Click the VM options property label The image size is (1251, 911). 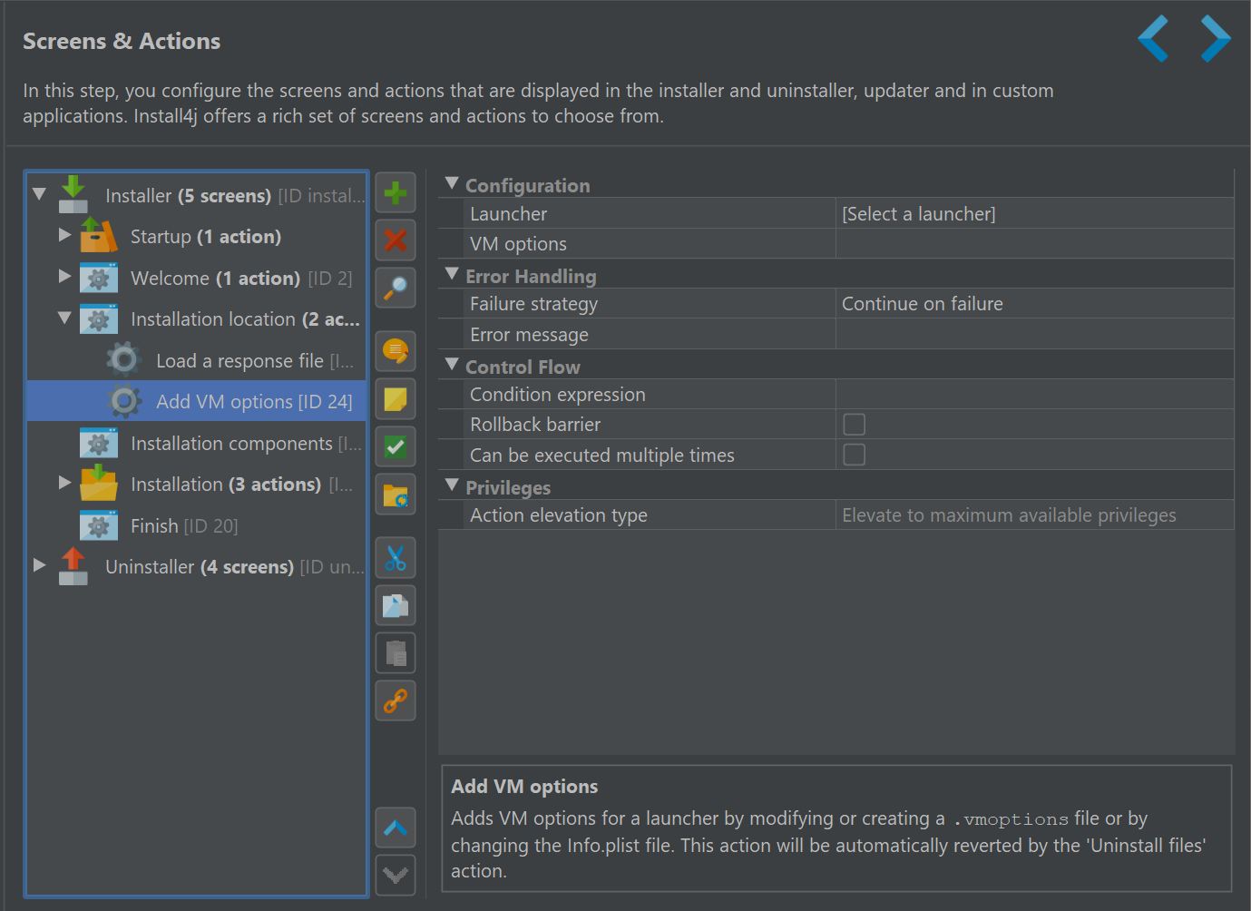coord(518,244)
